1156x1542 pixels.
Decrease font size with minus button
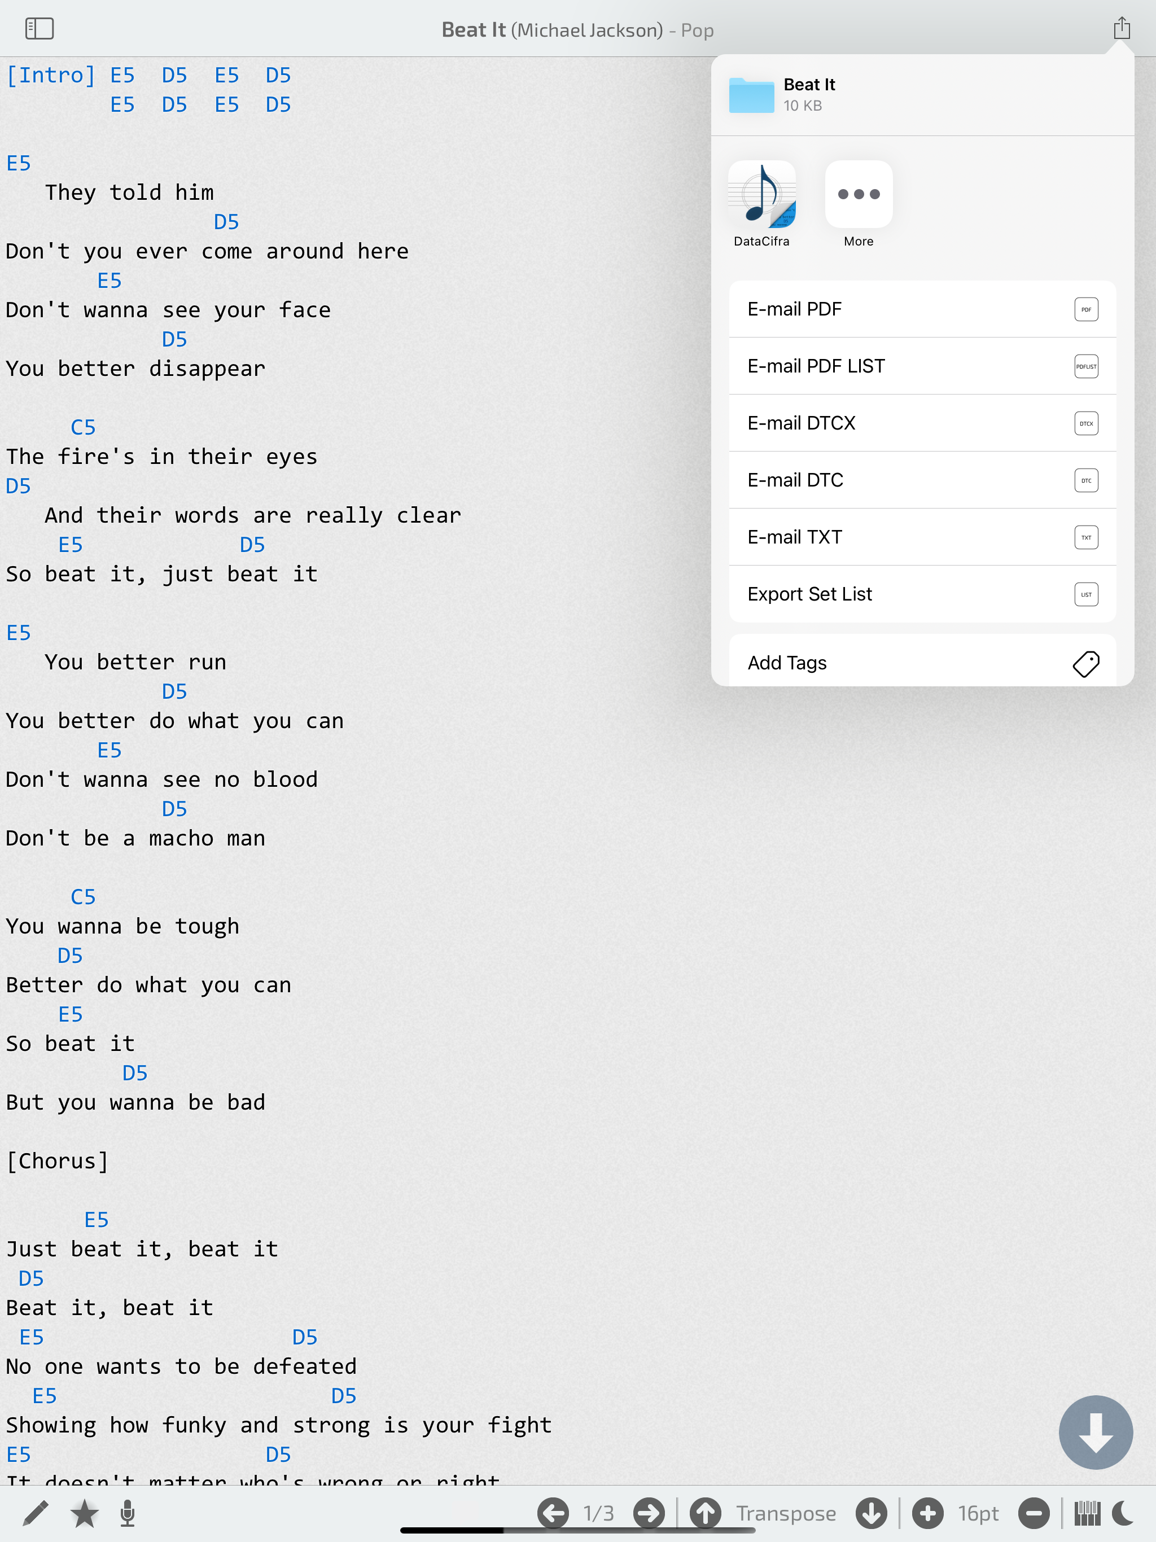click(x=1034, y=1513)
